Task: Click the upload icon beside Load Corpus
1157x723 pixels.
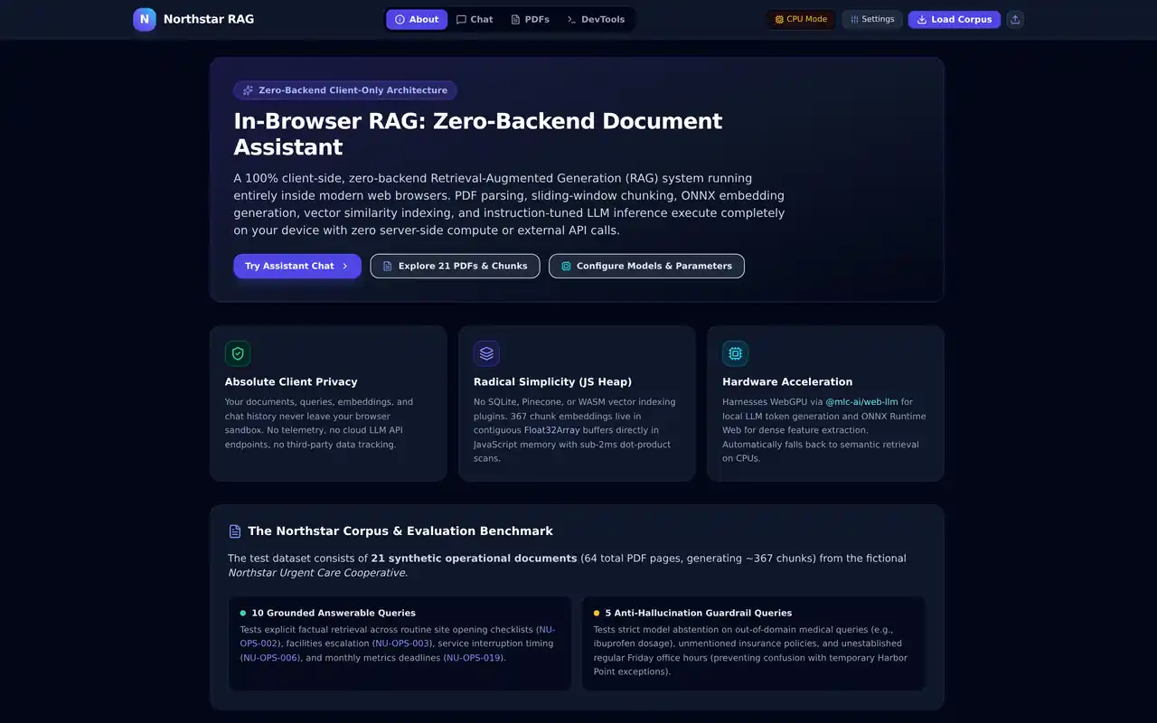Action: (x=1015, y=19)
